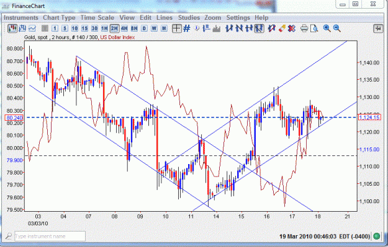Screen dimensions: 388x247
Task: Click the US Dollar Index legend label
Action: (117, 37)
